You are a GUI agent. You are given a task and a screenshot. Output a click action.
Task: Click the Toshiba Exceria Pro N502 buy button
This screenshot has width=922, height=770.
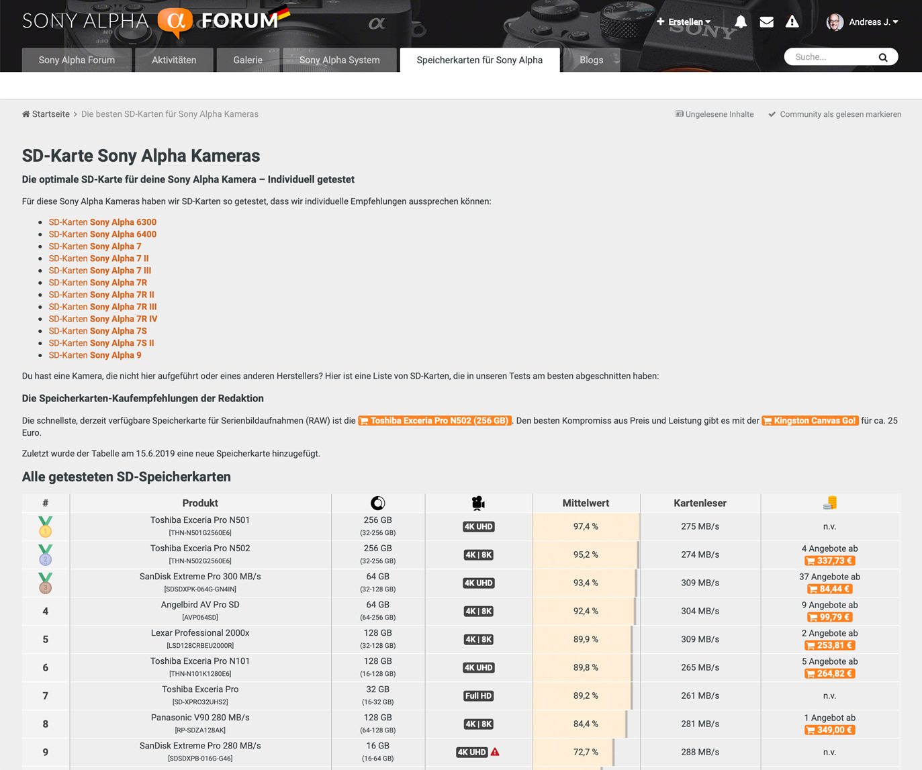click(434, 421)
